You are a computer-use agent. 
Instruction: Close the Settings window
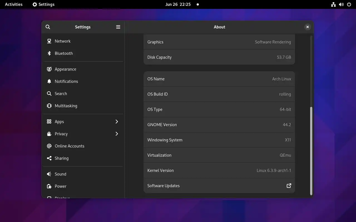[x=307, y=27]
